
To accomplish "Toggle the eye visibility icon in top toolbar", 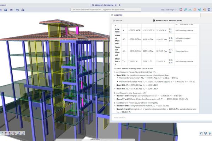I will tap(11, 10).
